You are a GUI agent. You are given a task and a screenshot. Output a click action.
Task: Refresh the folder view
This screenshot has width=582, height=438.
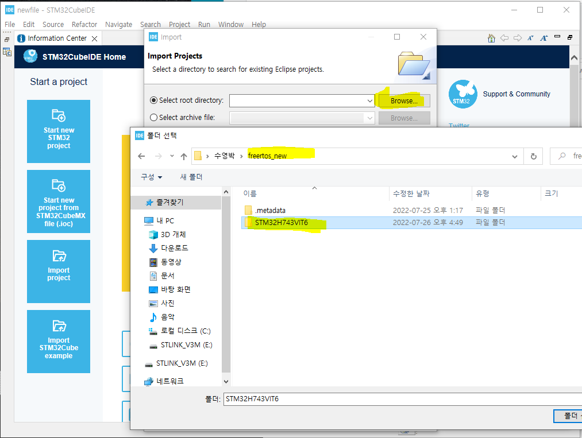[533, 157]
